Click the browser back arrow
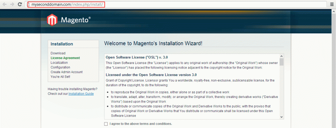 click(5, 4)
